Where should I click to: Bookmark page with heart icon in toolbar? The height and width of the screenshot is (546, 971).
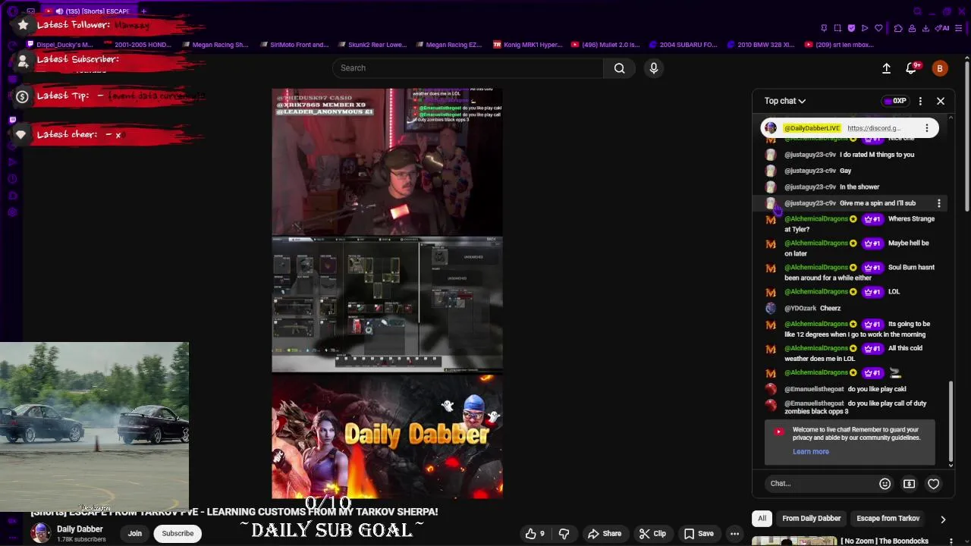tap(878, 28)
